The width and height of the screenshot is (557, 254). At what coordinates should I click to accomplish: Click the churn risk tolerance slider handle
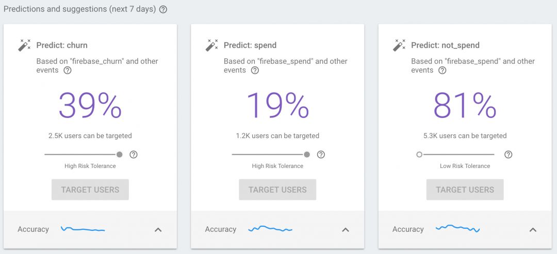(120, 155)
